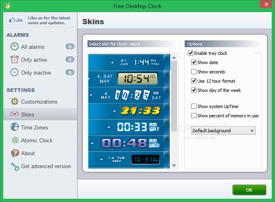Click the All alarms count badge
The image size is (275, 202).
[x=70, y=47]
